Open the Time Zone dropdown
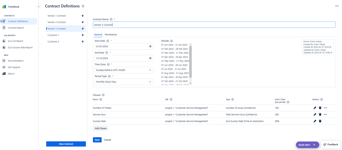 tap(124, 70)
